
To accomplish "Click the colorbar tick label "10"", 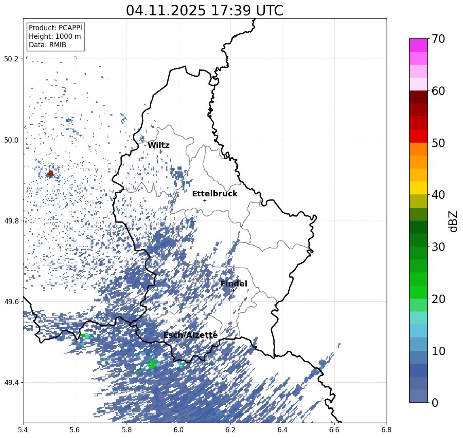I will (x=438, y=351).
